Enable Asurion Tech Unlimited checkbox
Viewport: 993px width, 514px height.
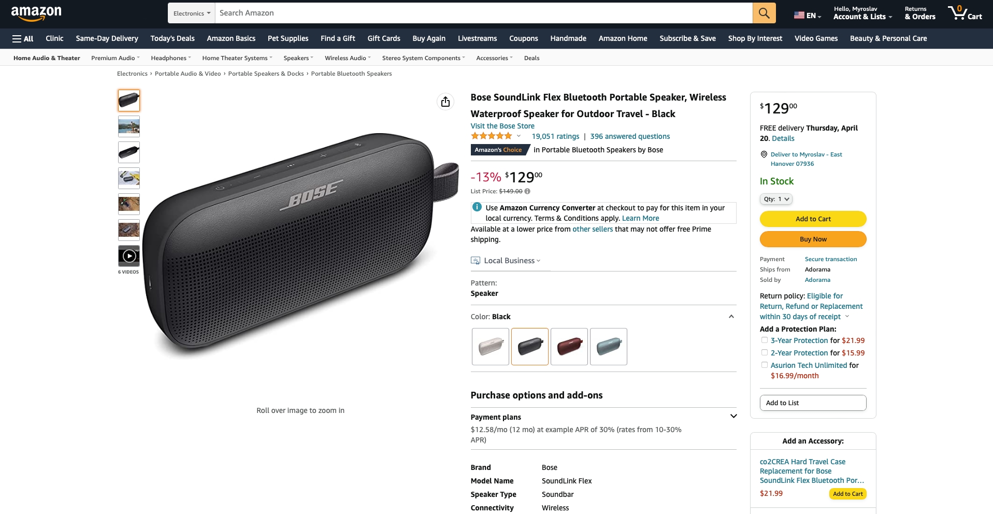click(764, 365)
